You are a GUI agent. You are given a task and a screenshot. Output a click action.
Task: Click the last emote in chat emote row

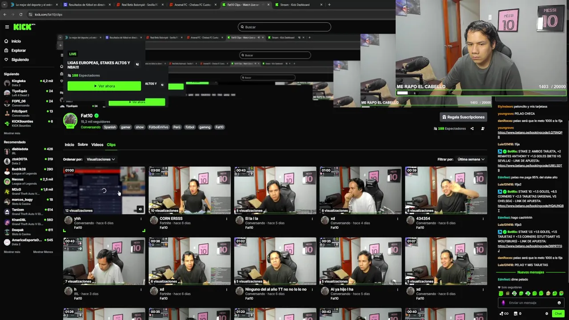tap(561, 294)
